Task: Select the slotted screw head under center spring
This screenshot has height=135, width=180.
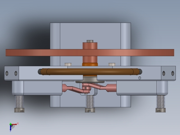Action: [90, 110]
